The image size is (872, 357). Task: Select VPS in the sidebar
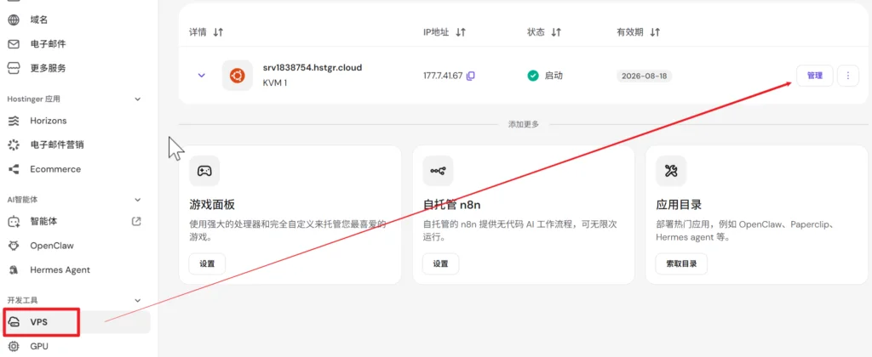[76, 322]
